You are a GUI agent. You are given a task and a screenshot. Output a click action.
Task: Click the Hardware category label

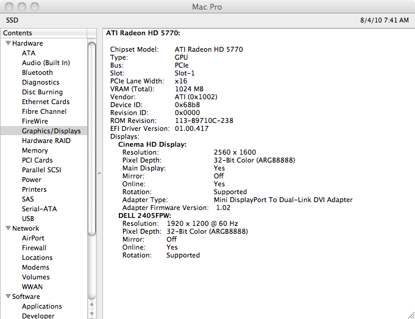pos(27,43)
